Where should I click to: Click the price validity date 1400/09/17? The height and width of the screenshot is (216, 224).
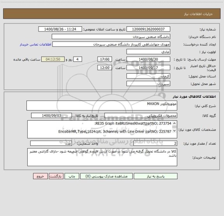(148, 68)
